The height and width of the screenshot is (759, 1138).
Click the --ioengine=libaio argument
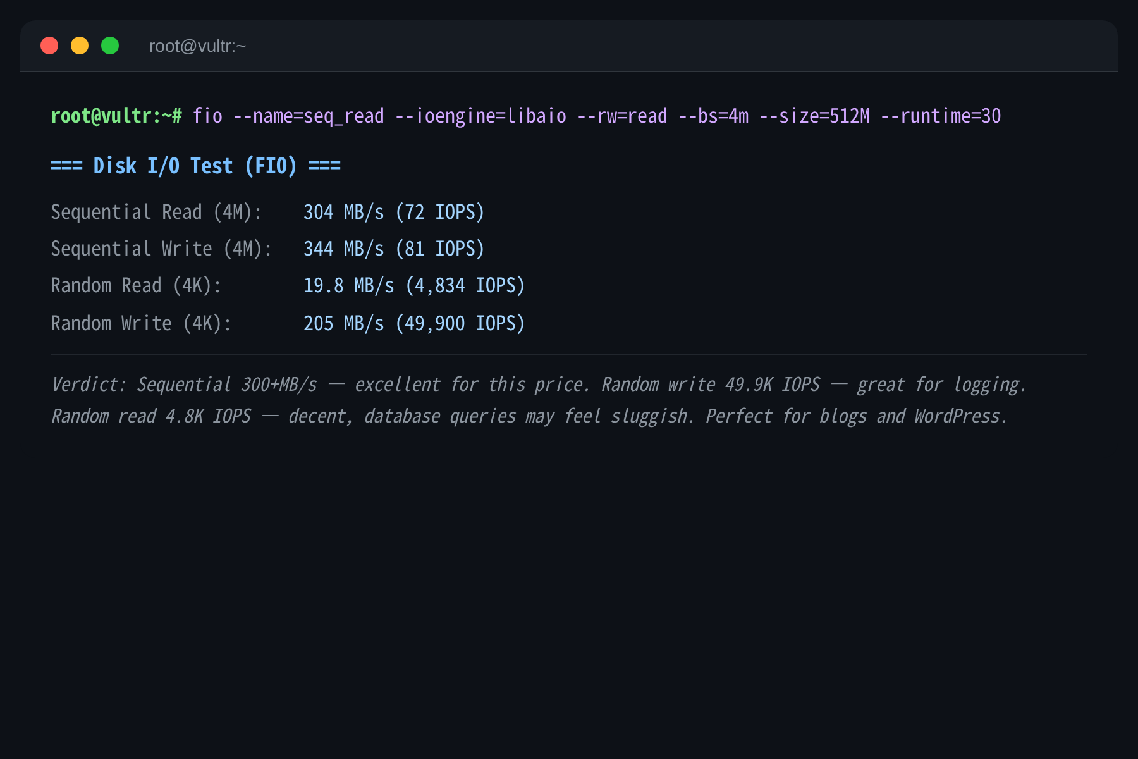(480, 116)
